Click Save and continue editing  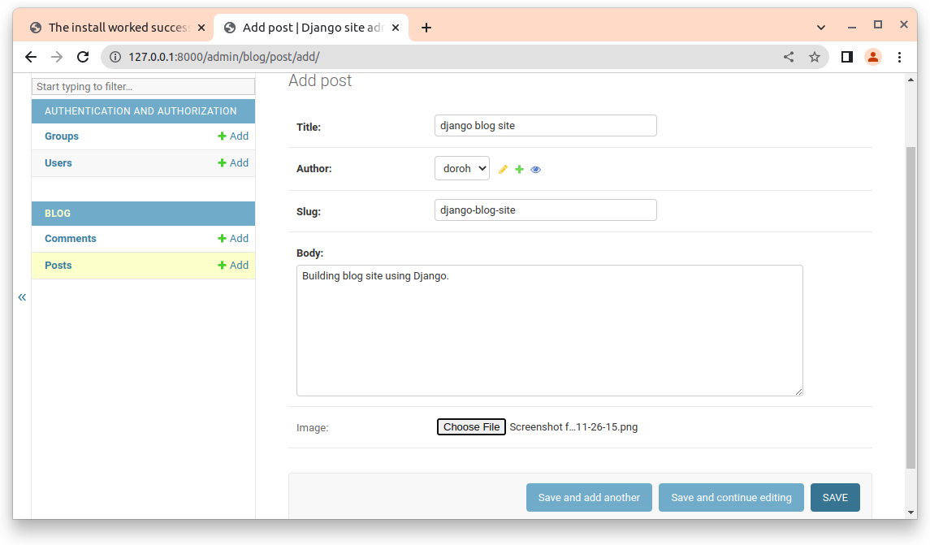(x=730, y=498)
